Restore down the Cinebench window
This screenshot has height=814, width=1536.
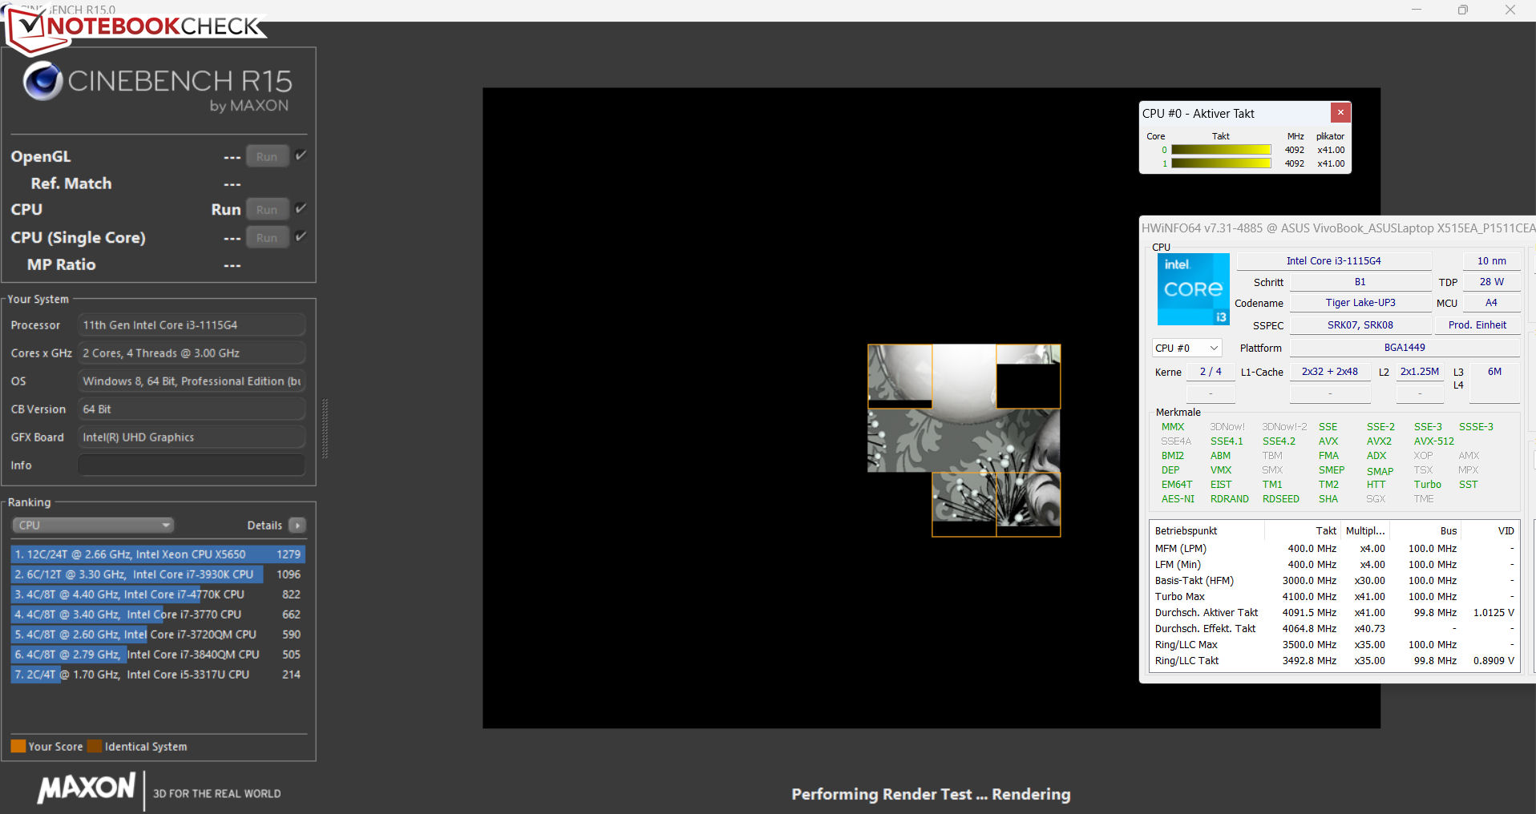1463,10
